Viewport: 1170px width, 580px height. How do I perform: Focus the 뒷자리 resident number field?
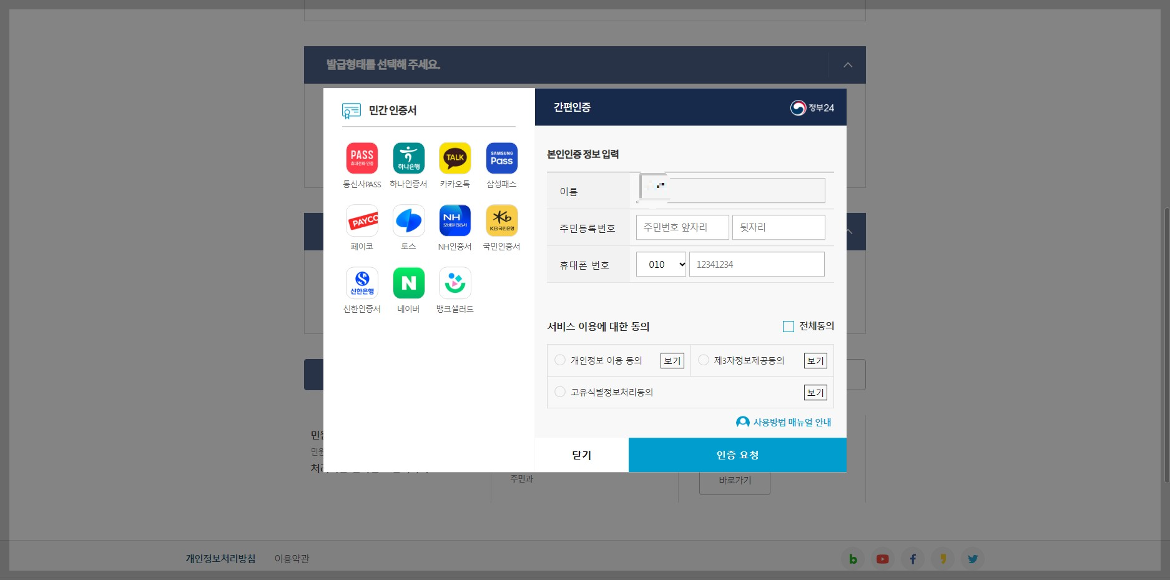click(x=779, y=227)
